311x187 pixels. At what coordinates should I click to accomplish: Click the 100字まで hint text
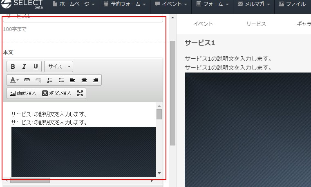coord(15,29)
